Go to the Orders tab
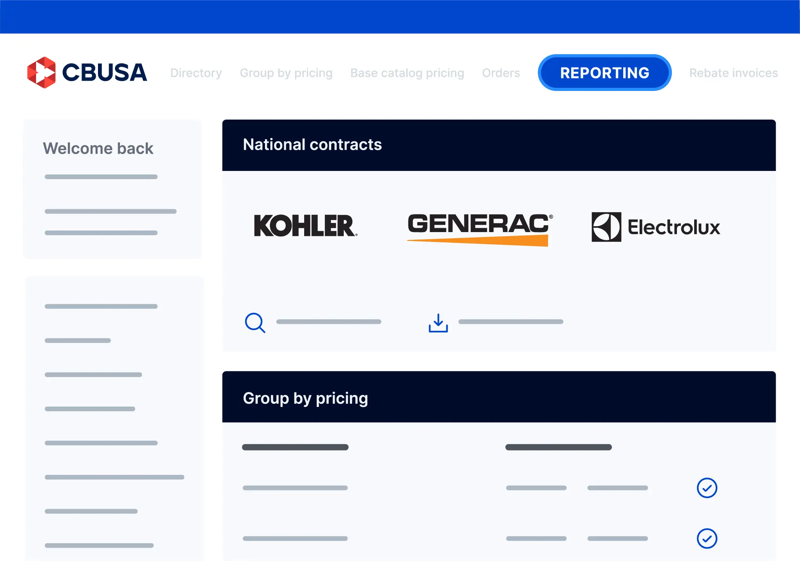Screen dimensions: 800x561 501,73
